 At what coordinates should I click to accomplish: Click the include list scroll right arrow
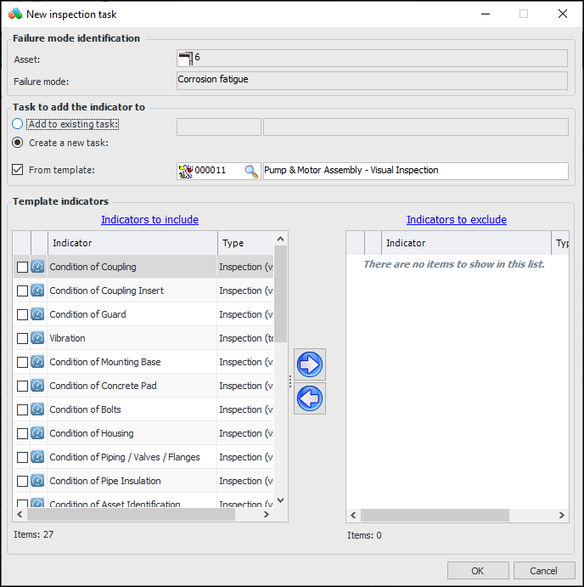(x=267, y=515)
